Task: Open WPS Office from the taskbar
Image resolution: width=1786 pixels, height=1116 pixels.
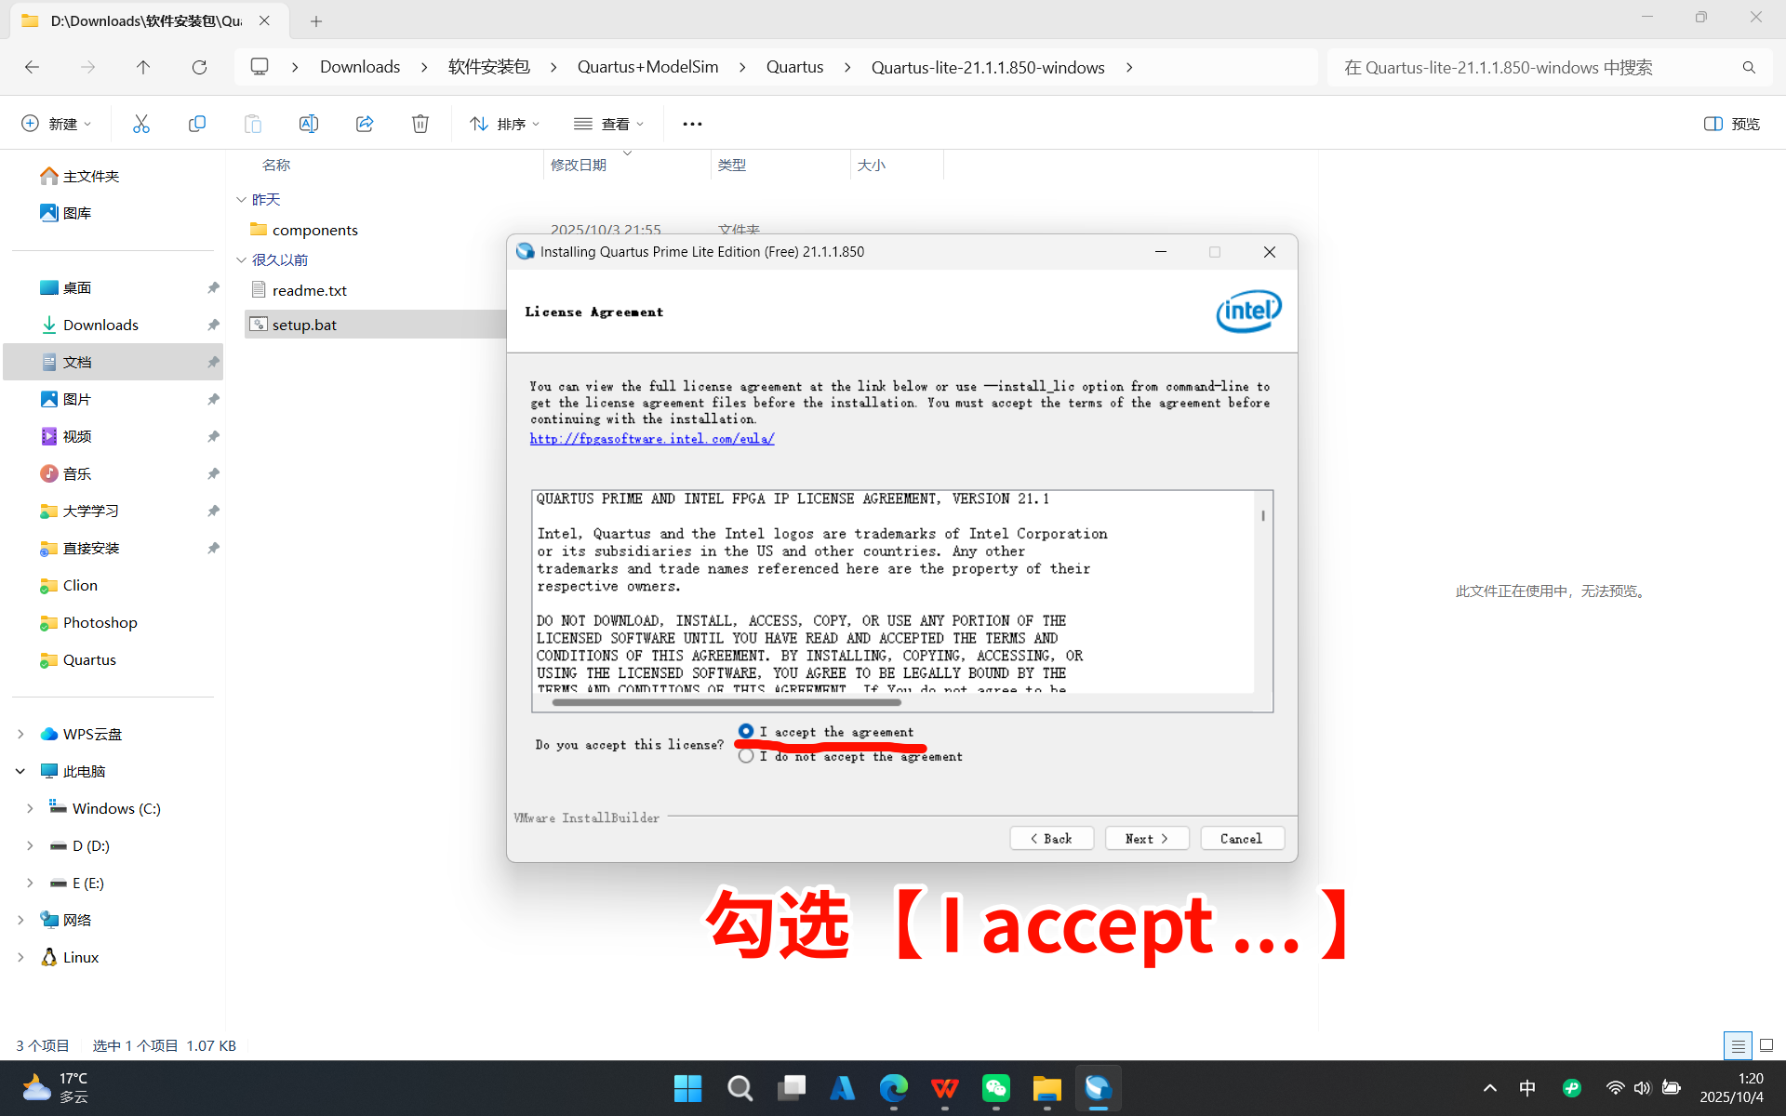Action: (x=945, y=1088)
